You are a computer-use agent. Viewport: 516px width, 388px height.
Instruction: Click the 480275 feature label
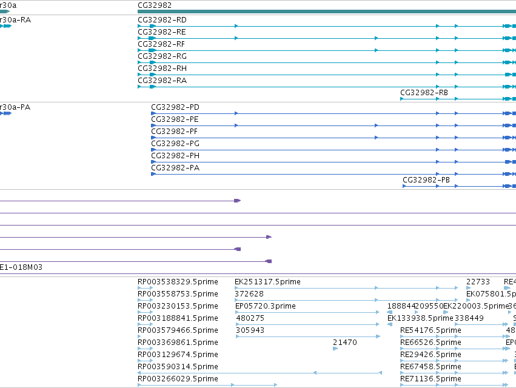[x=250, y=318]
